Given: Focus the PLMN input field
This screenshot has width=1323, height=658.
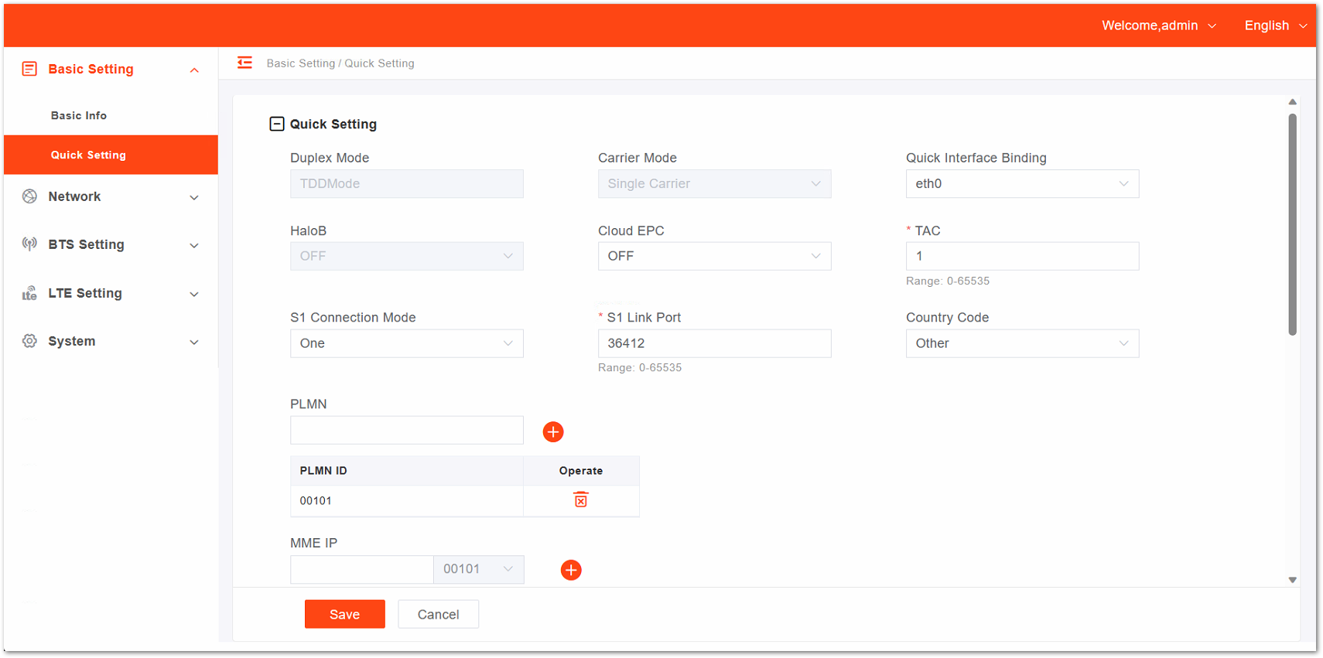Looking at the screenshot, I should click(406, 430).
